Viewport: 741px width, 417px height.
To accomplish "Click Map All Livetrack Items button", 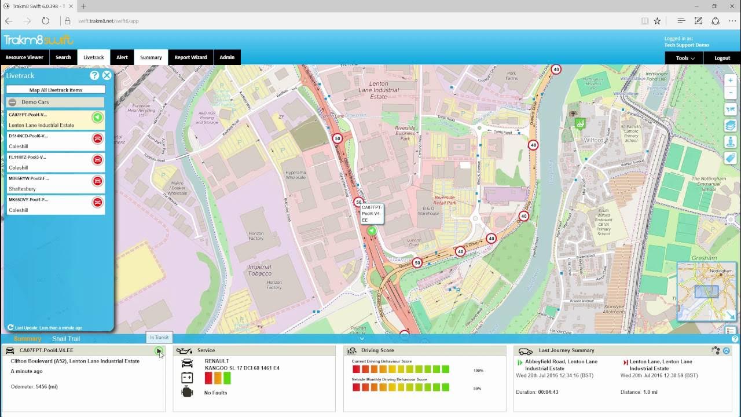I will pos(56,90).
